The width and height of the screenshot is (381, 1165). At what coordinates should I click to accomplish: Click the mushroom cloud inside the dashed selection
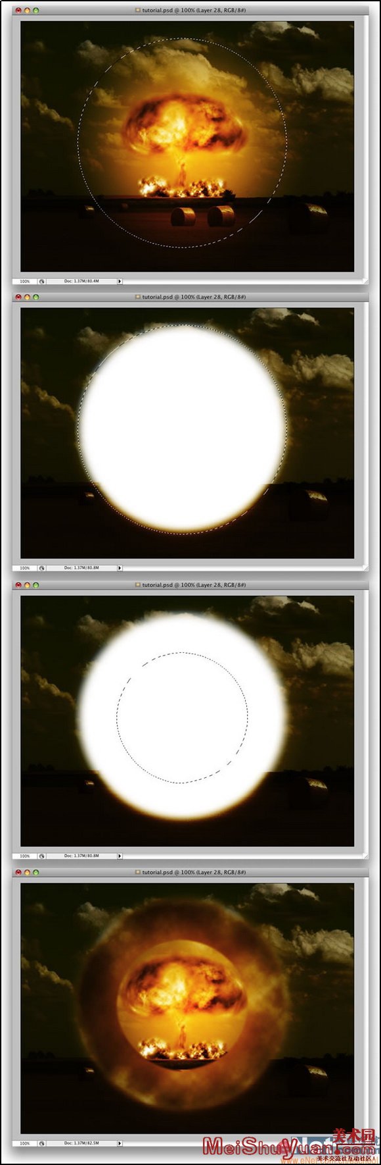[185, 125]
